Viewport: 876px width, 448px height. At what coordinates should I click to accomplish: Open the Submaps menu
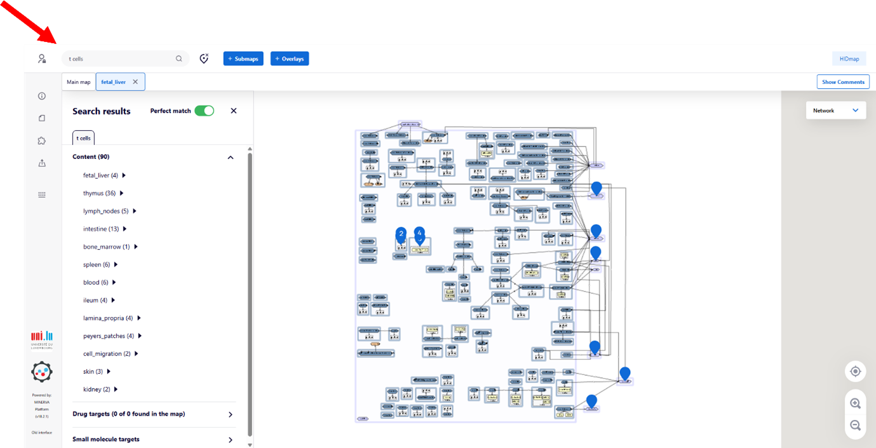click(x=243, y=58)
